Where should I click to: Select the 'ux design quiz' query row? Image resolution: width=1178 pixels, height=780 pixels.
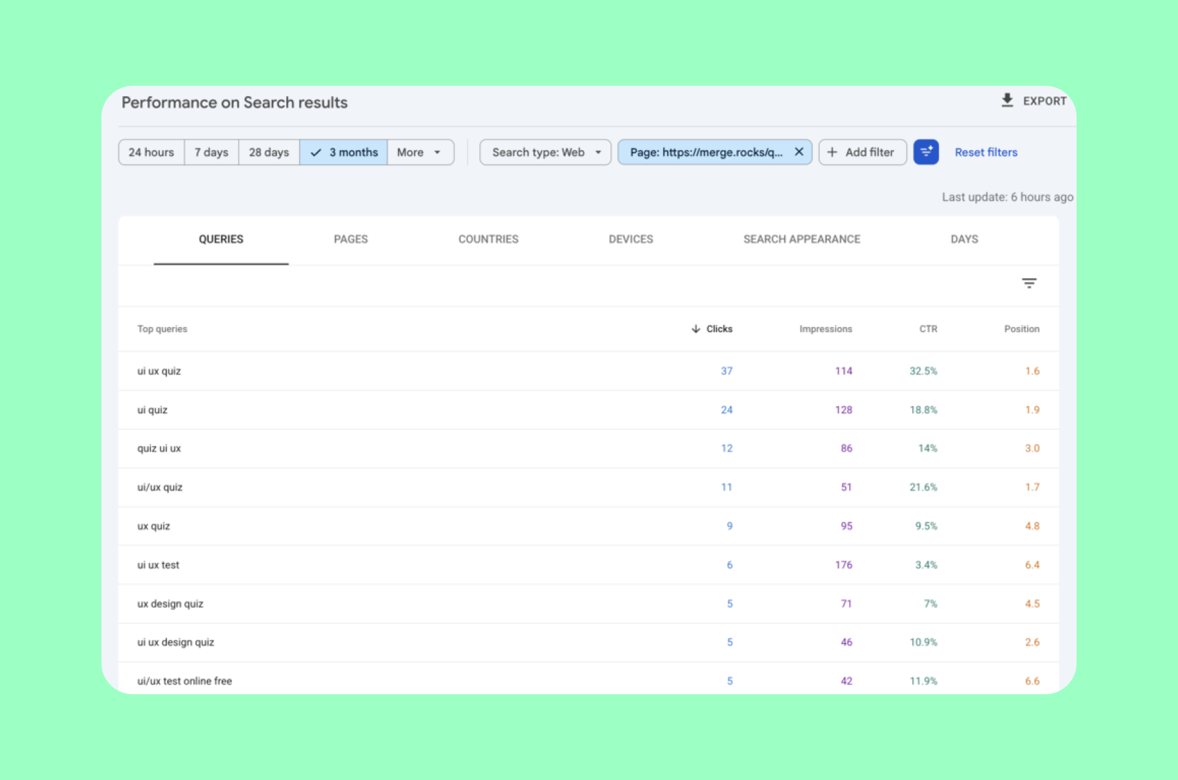pyautogui.click(x=588, y=604)
